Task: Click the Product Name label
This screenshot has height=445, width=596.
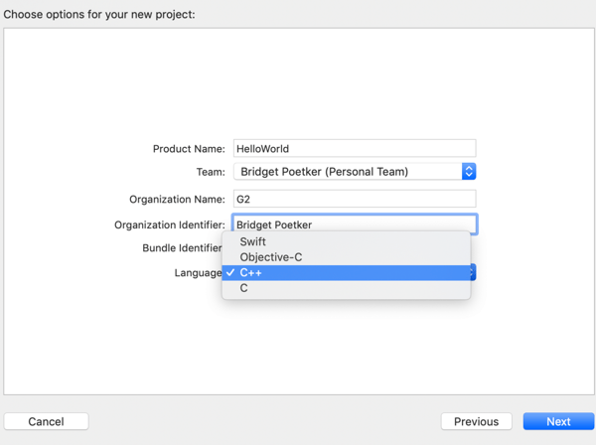Action: point(189,149)
